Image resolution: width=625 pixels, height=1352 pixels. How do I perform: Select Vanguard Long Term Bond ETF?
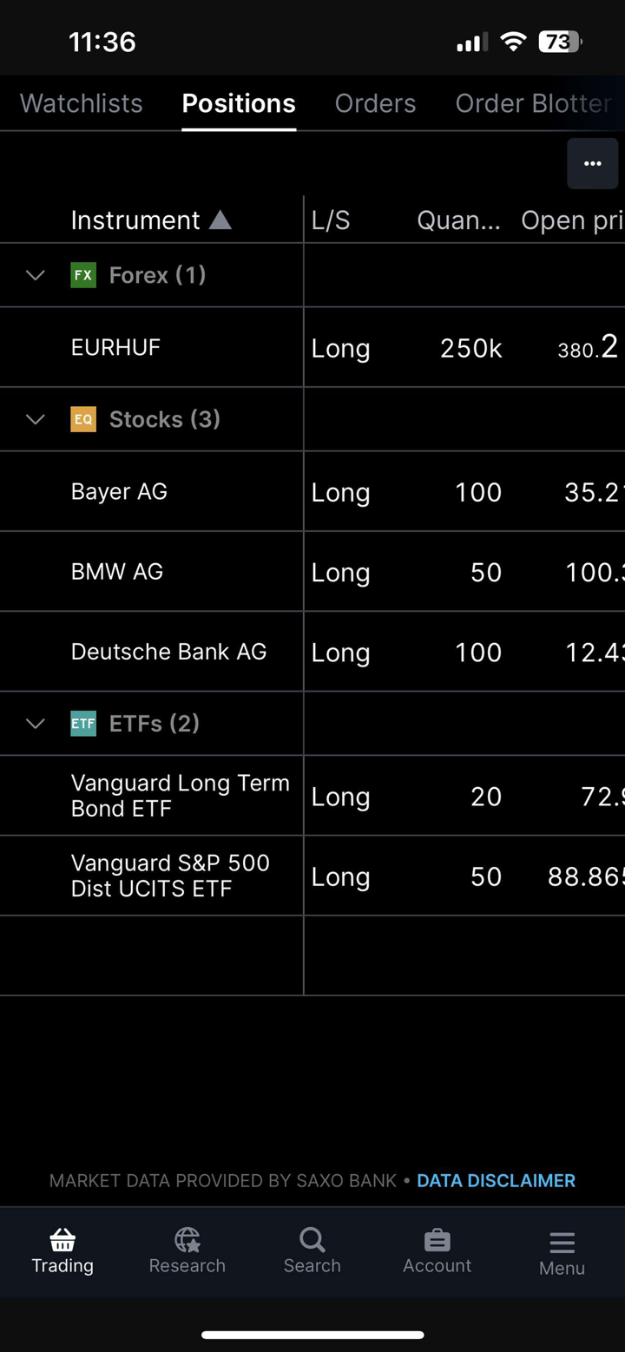click(x=180, y=796)
